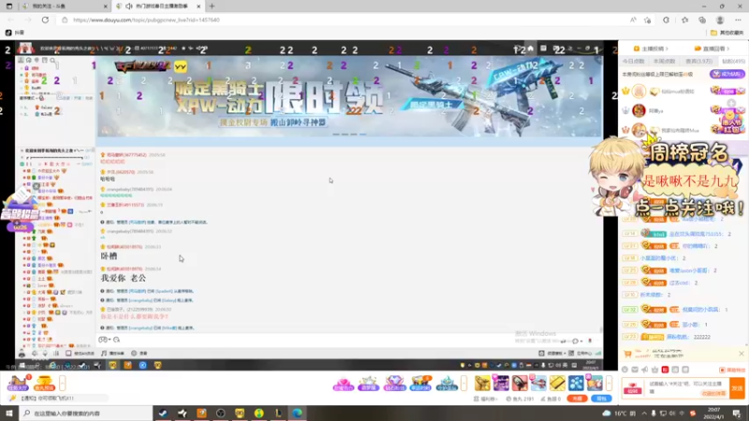749x421 pixels.
Task: Mute the audio icon on the active tab
Action: pyautogui.click(x=129, y=7)
